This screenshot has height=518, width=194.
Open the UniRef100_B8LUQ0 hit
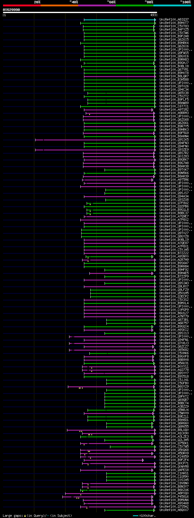tap(174, 430)
